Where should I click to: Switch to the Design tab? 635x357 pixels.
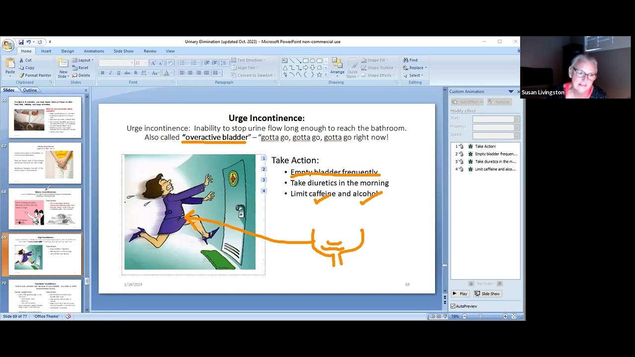point(67,51)
